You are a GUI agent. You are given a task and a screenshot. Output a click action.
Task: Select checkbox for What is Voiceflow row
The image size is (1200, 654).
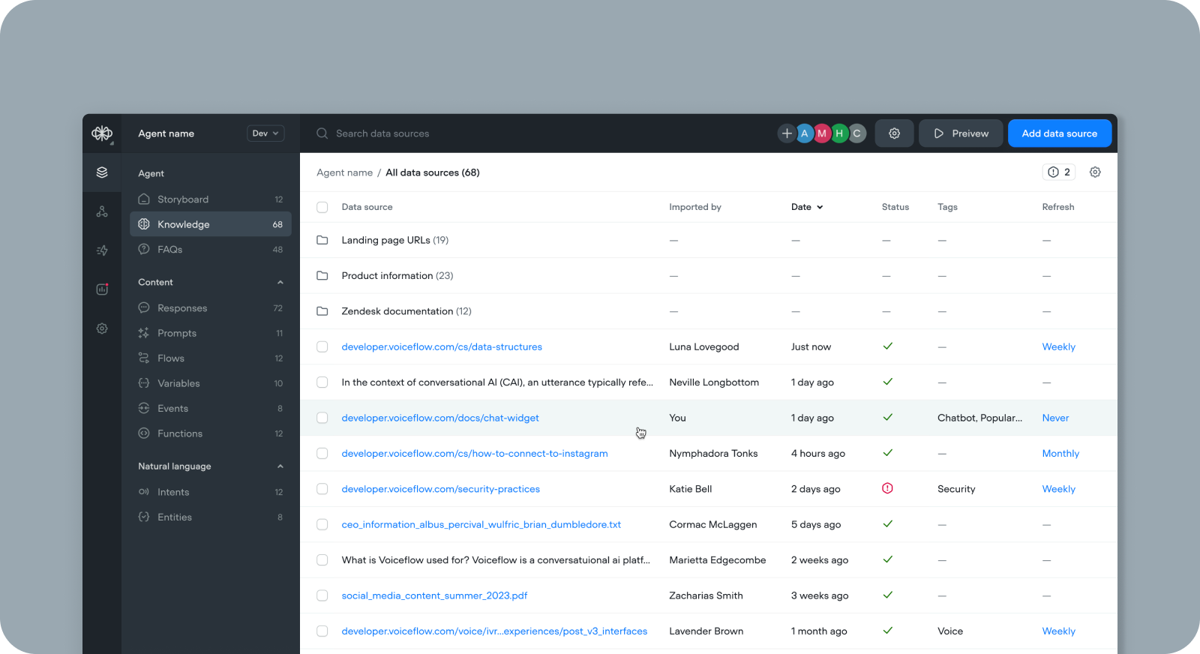click(x=322, y=559)
